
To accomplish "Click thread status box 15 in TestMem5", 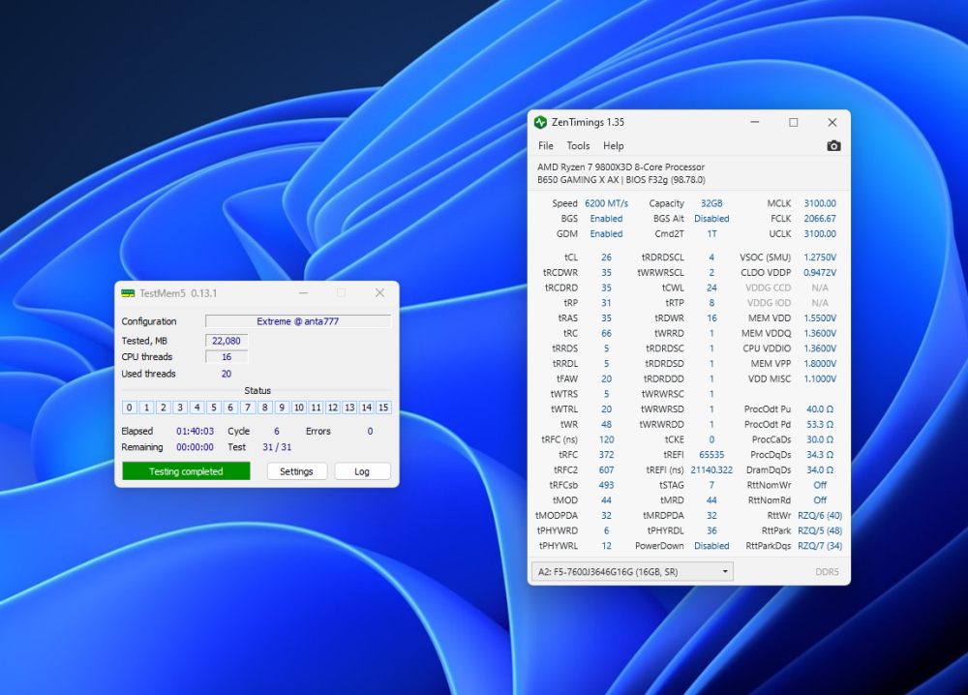I will pos(382,408).
